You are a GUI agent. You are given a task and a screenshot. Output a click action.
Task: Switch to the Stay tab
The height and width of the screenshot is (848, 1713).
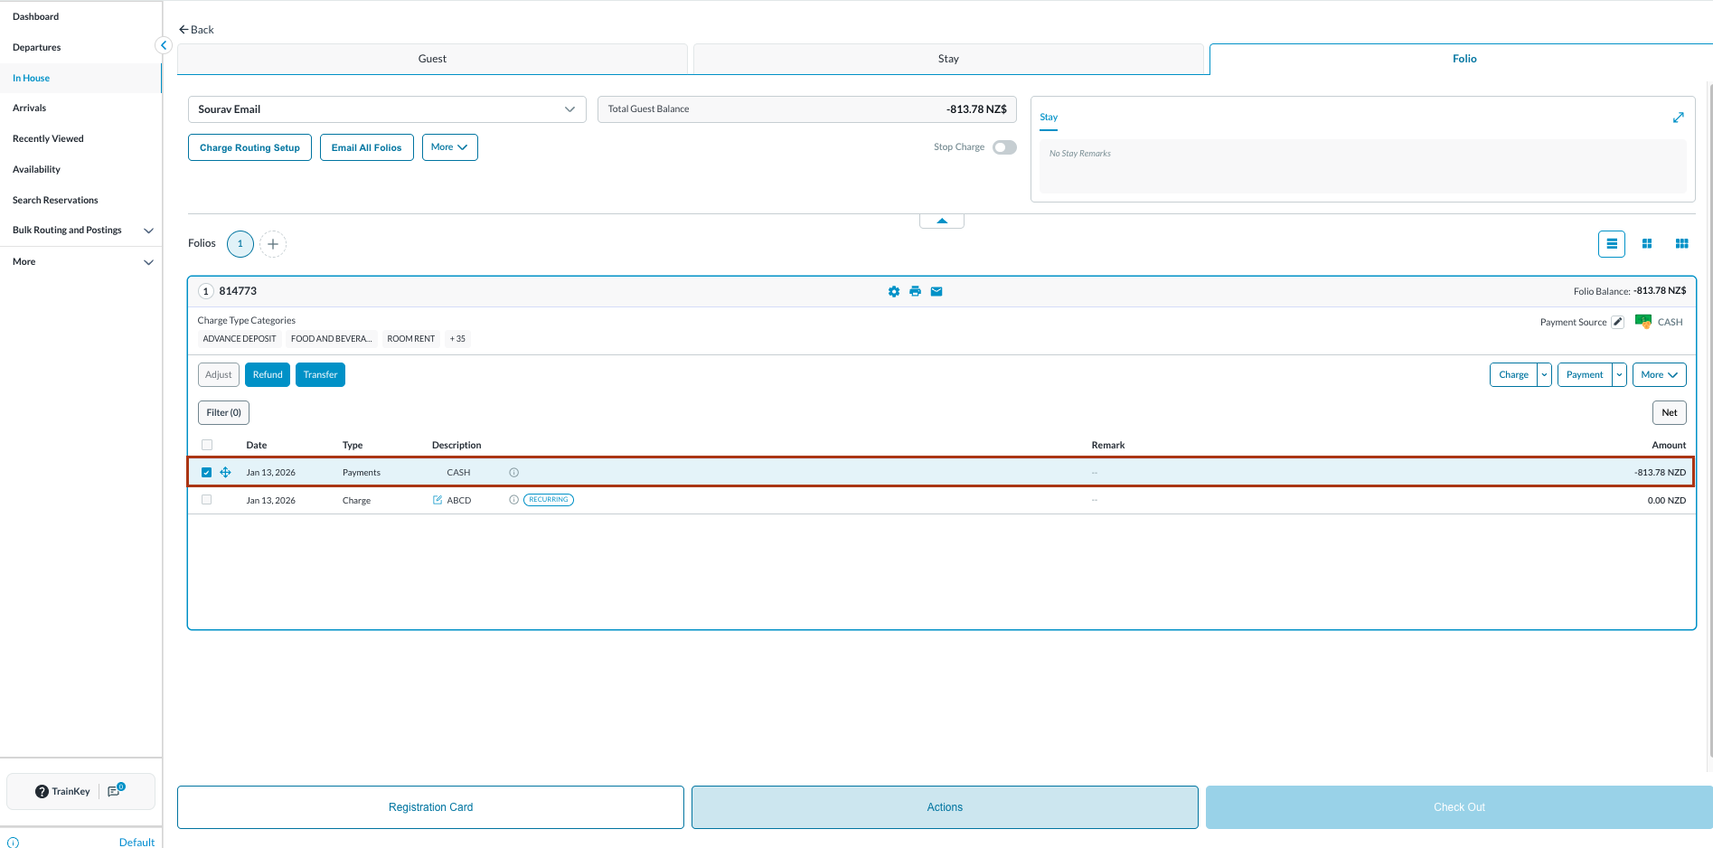[947, 59]
